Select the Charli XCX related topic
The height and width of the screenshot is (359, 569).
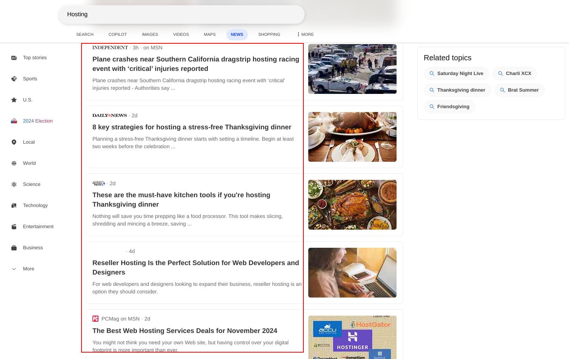[515, 74]
